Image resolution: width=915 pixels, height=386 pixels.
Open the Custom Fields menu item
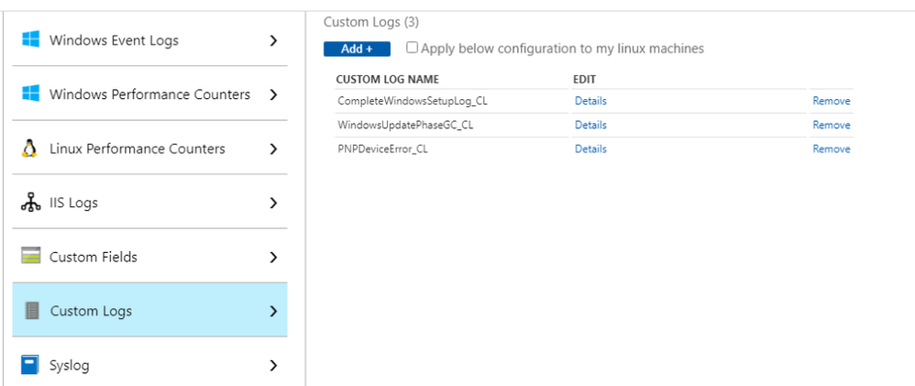click(x=94, y=257)
